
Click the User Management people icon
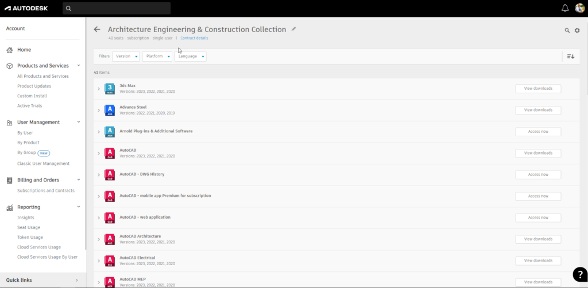(x=10, y=123)
